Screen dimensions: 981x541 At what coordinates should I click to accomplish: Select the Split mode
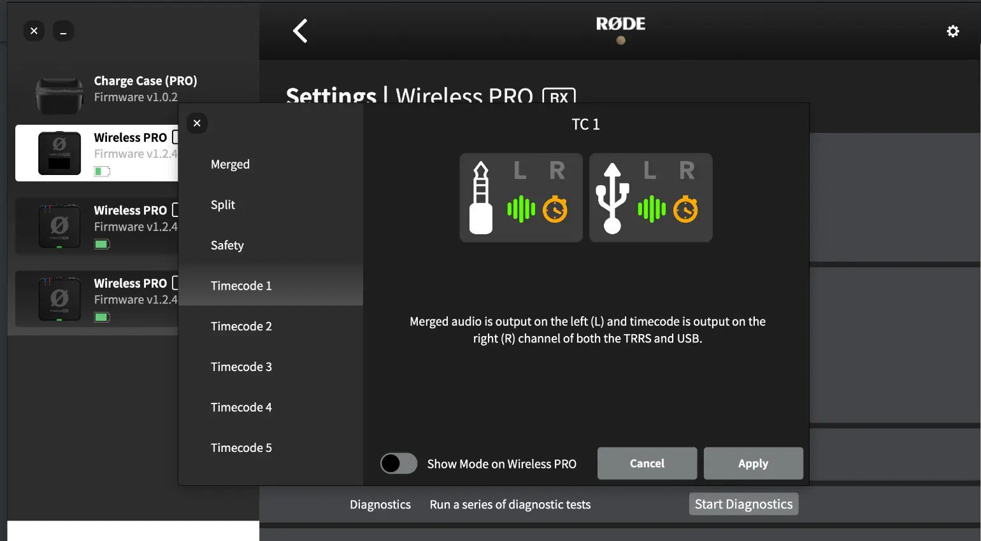point(223,204)
